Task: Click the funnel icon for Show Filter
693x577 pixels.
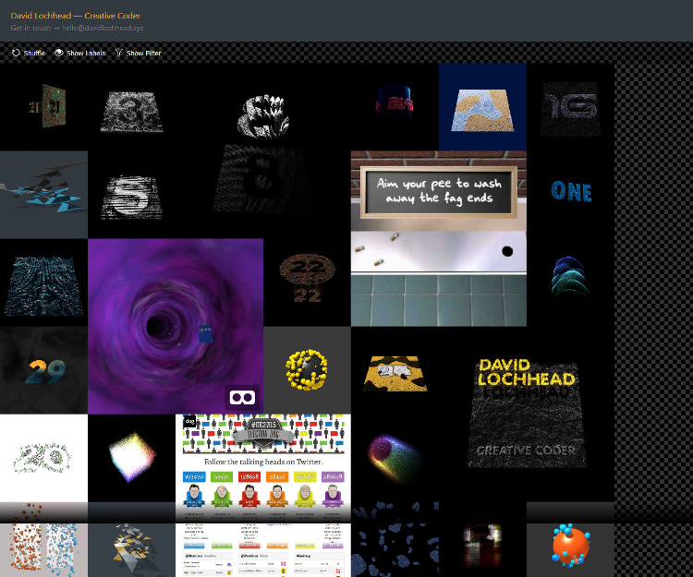Action: (119, 54)
